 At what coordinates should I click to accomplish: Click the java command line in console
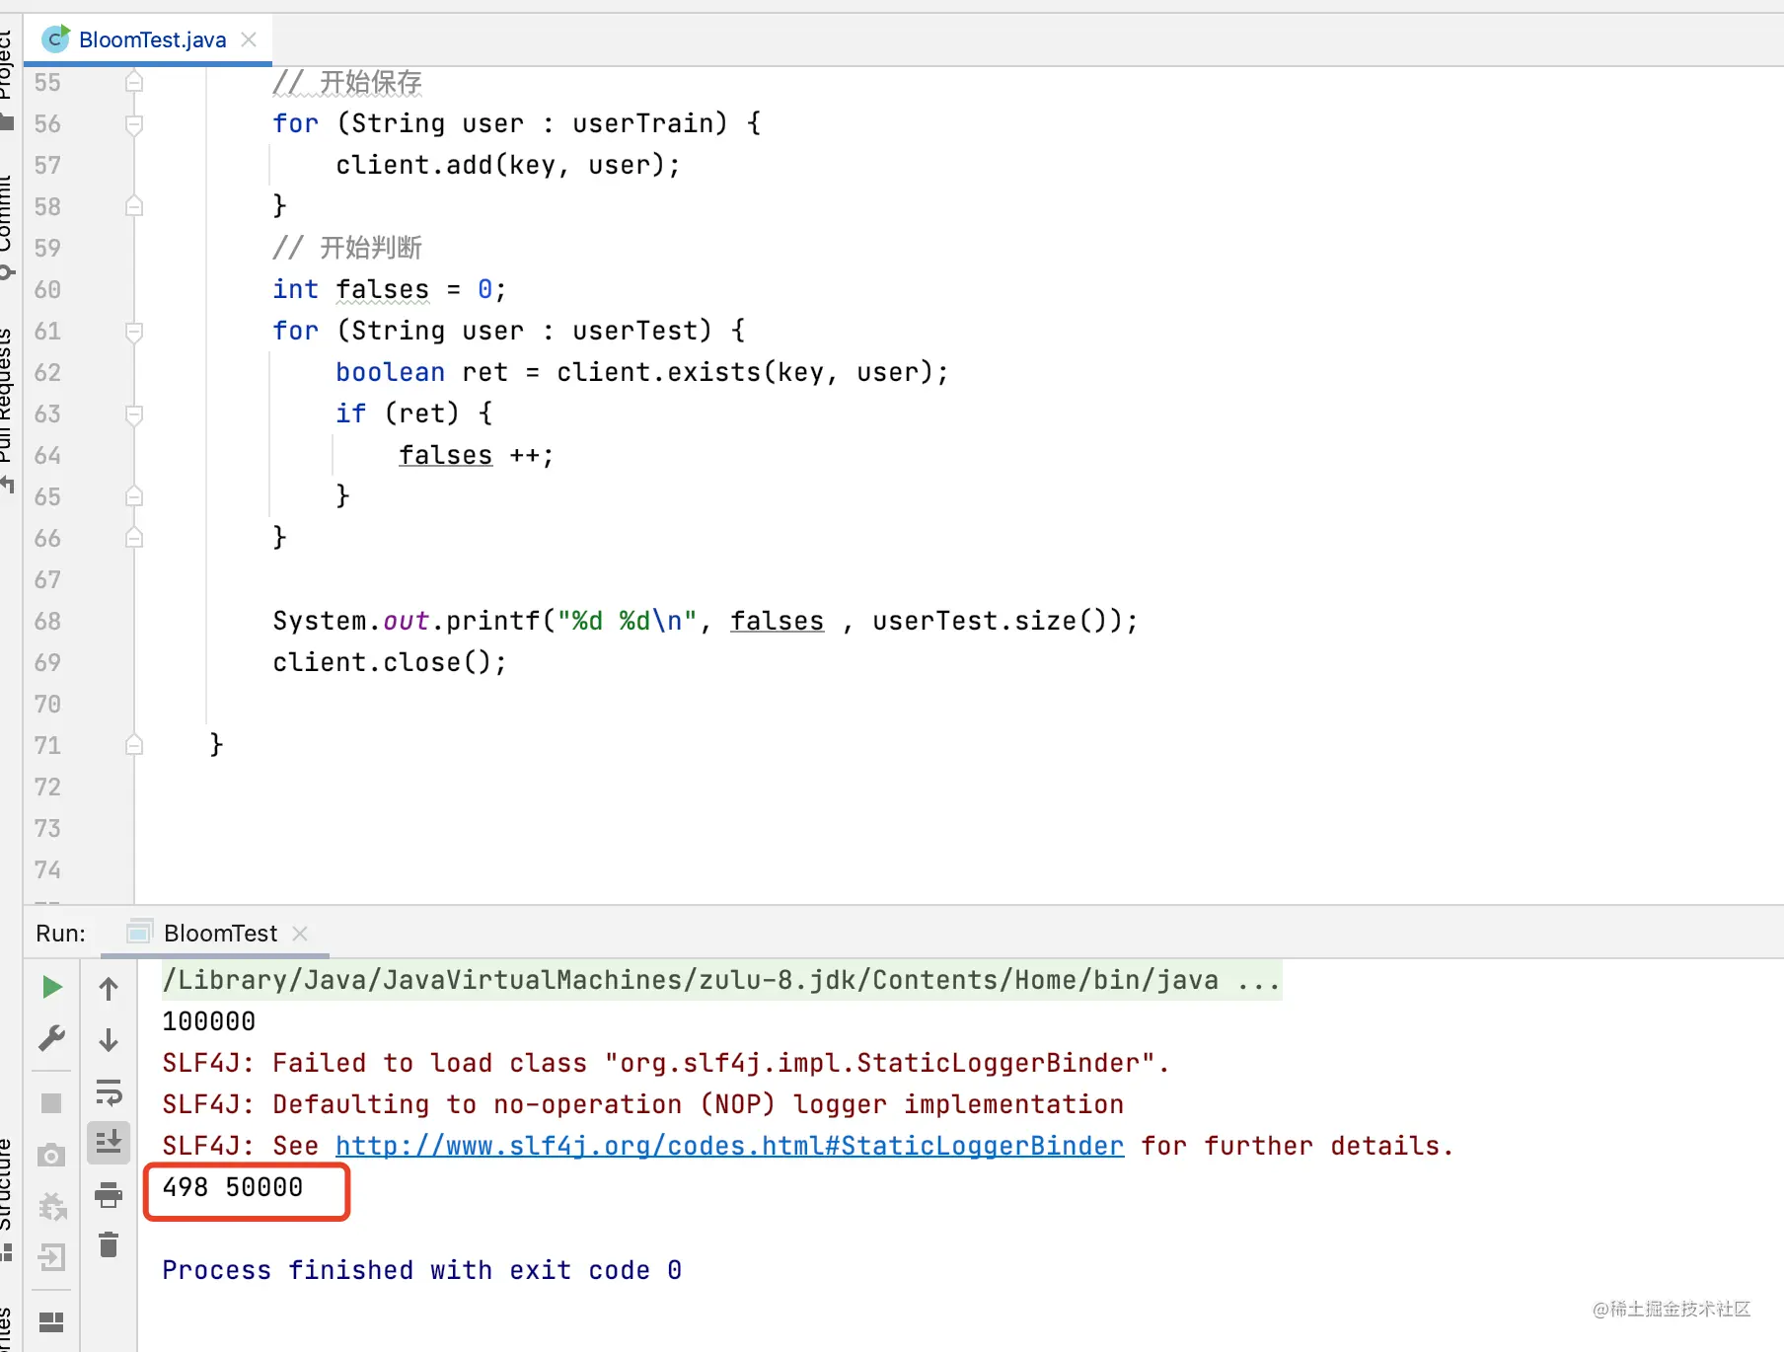pos(721,980)
